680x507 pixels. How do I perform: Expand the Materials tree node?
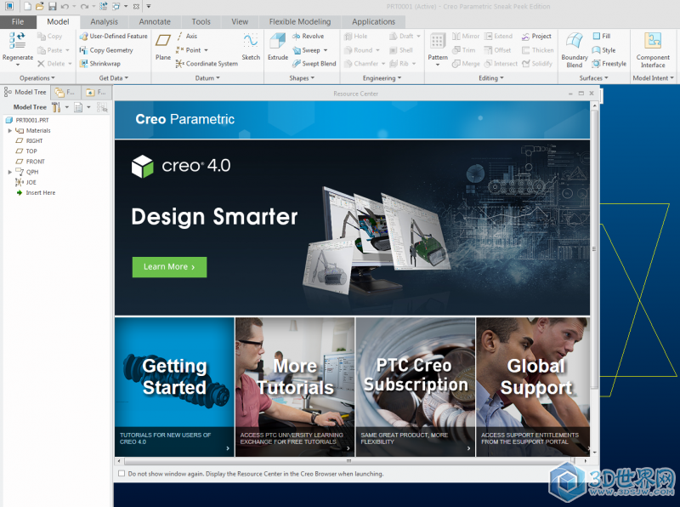[x=9, y=130]
